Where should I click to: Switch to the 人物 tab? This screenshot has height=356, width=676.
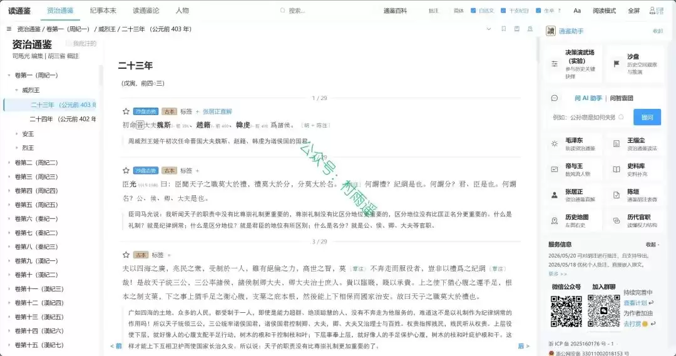click(x=182, y=11)
